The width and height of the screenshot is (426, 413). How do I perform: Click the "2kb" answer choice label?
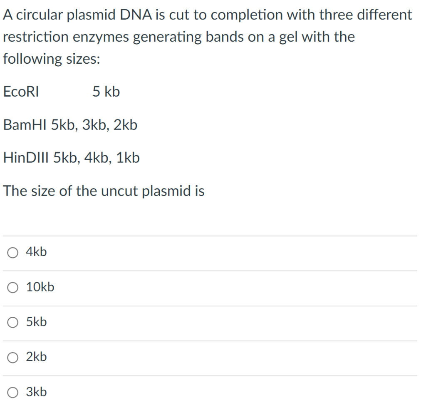click(36, 357)
